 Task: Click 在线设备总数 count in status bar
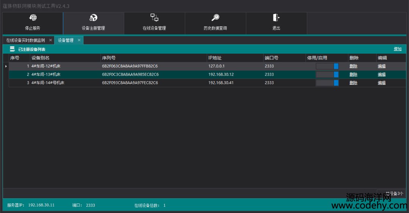tap(164, 205)
